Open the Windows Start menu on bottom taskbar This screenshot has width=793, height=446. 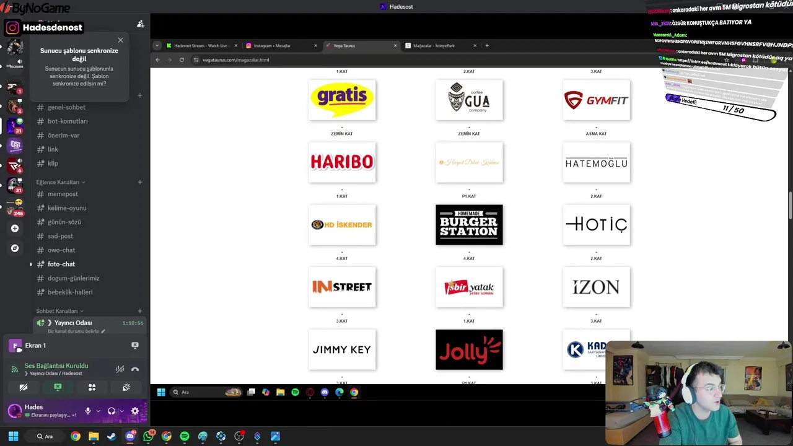click(x=13, y=436)
